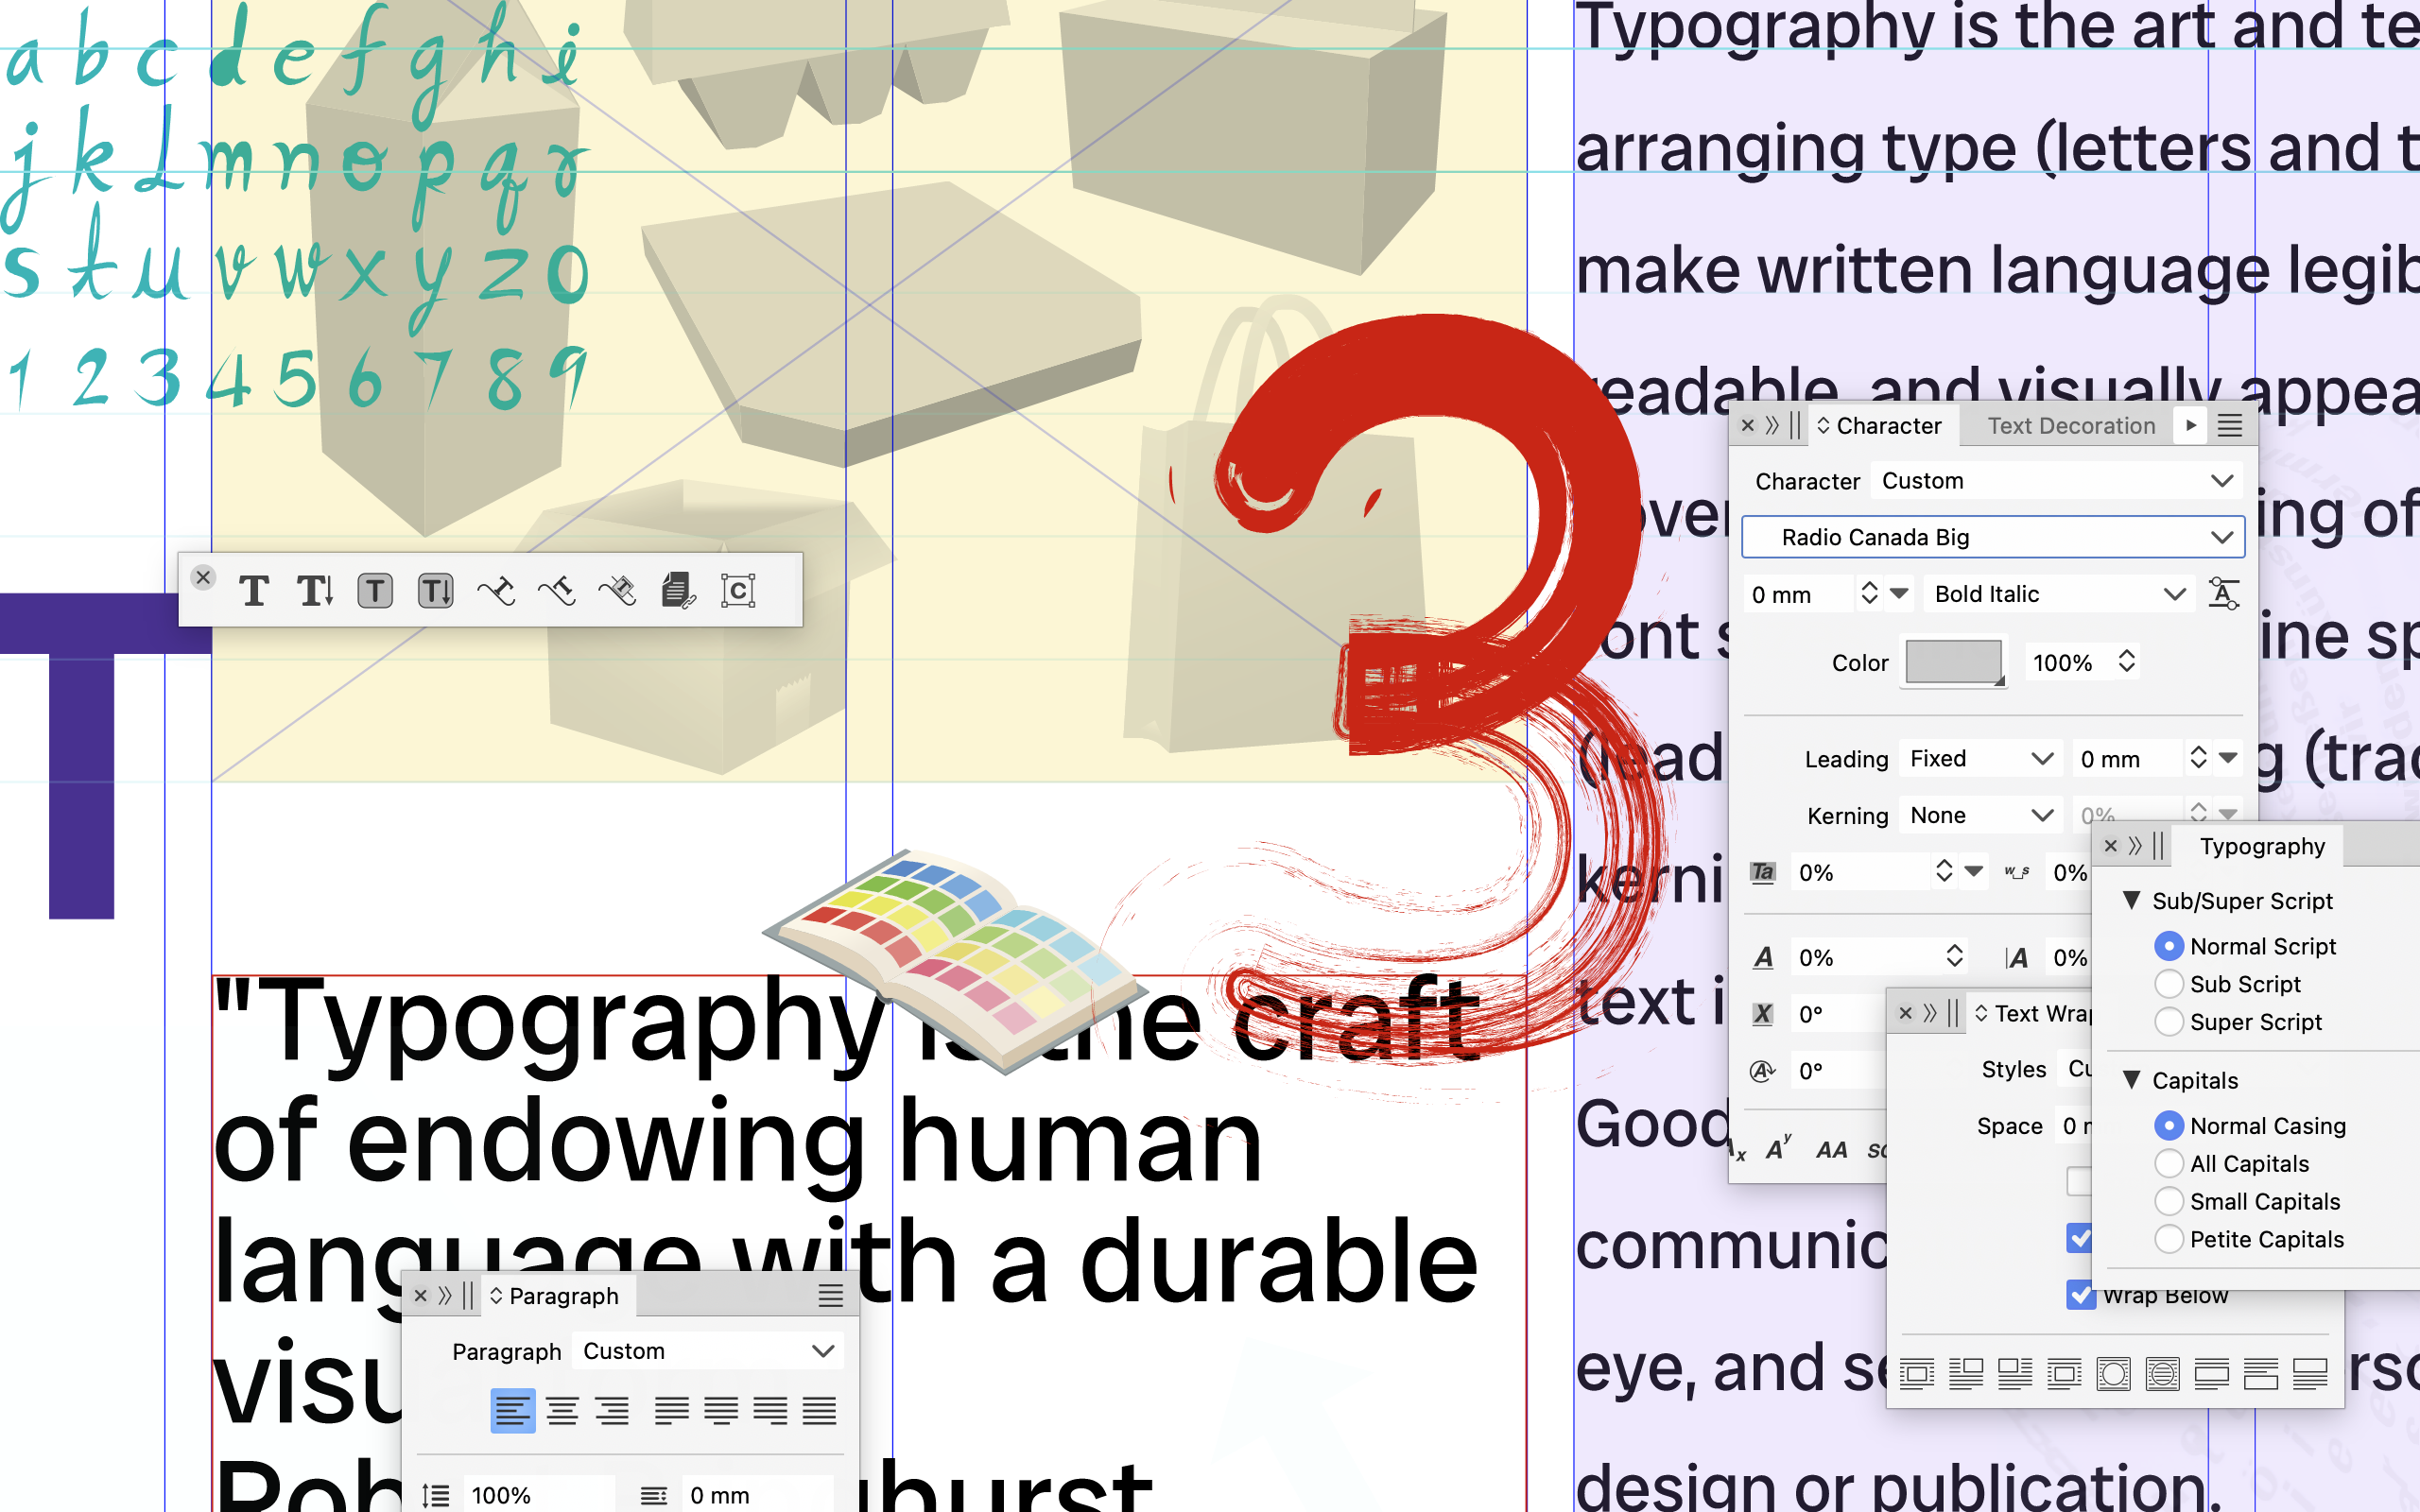Uncheck the Wrap Below checkbox

point(2080,1295)
